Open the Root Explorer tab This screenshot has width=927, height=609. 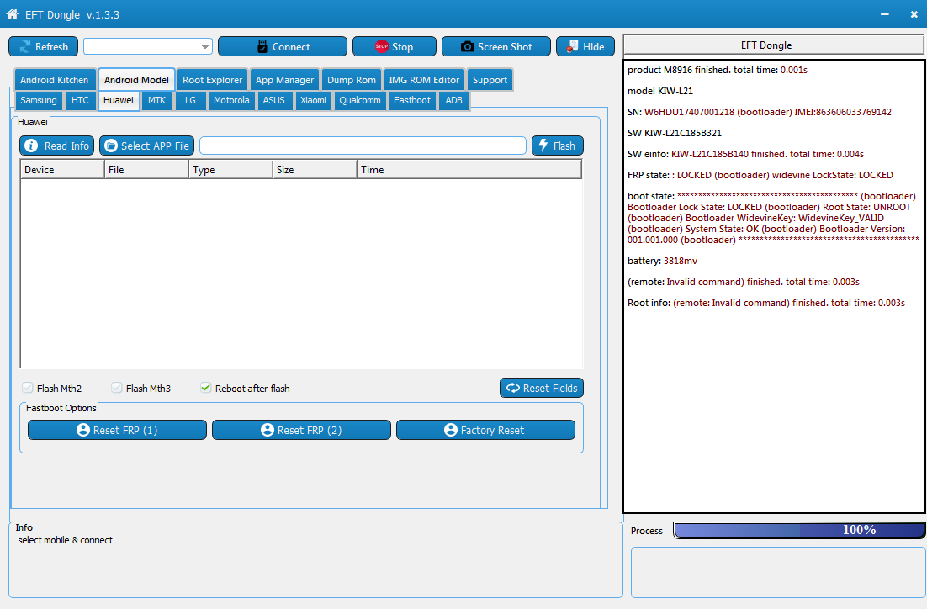coord(212,80)
